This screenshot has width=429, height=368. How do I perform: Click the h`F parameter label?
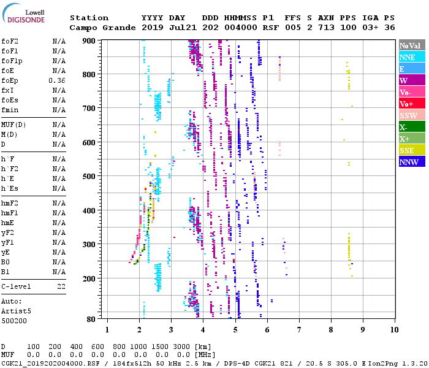[7, 159]
